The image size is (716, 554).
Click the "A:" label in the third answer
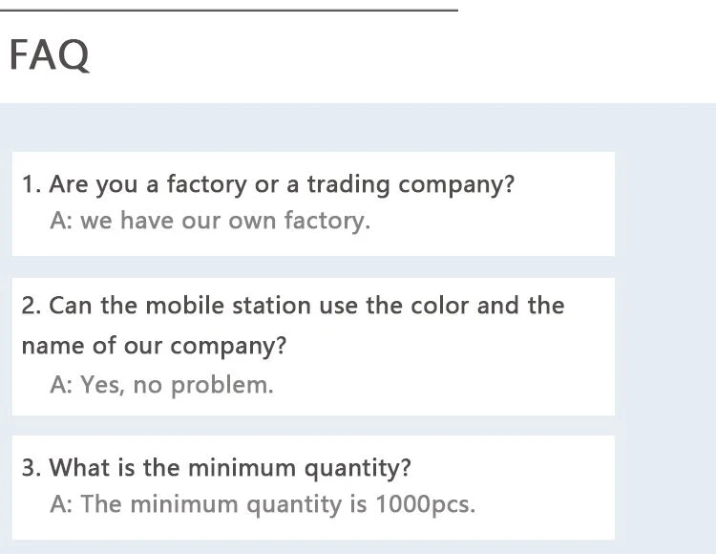(62, 504)
